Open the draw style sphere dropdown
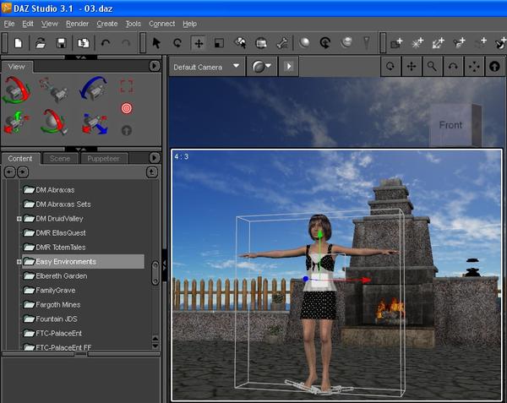The image size is (507, 403). tap(262, 67)
